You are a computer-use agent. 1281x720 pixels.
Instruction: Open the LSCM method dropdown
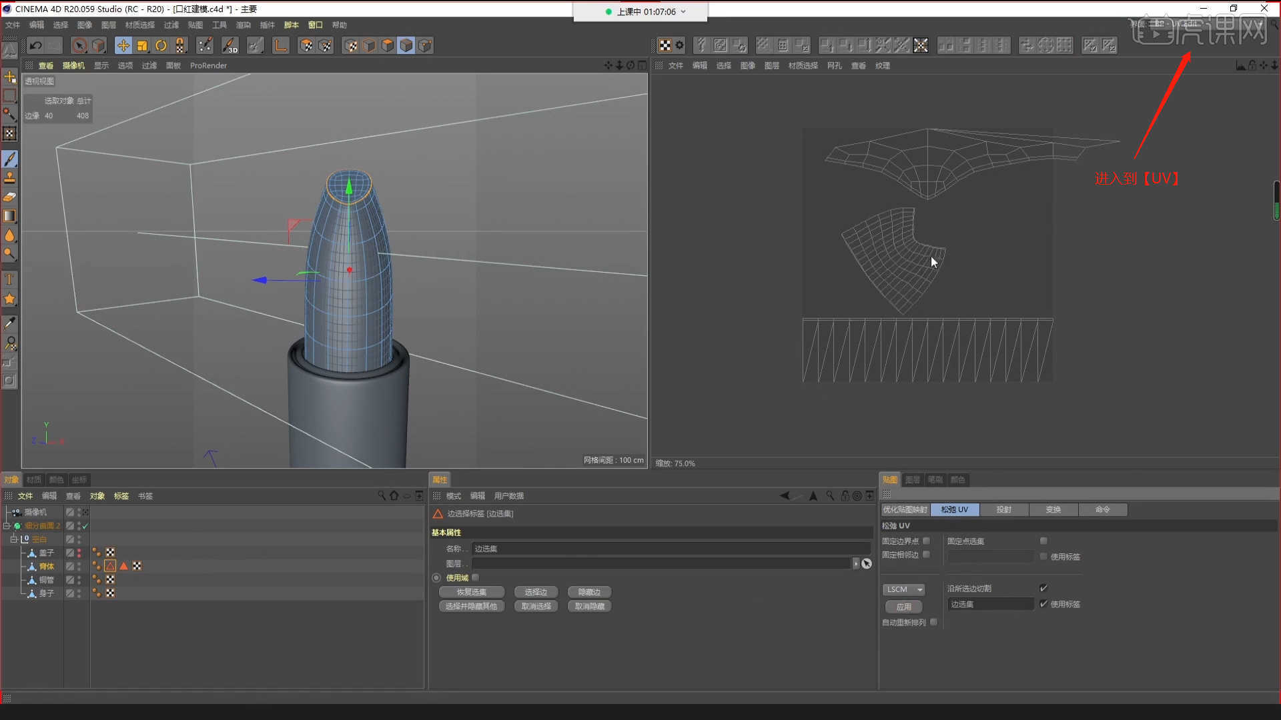coord(904,589)
